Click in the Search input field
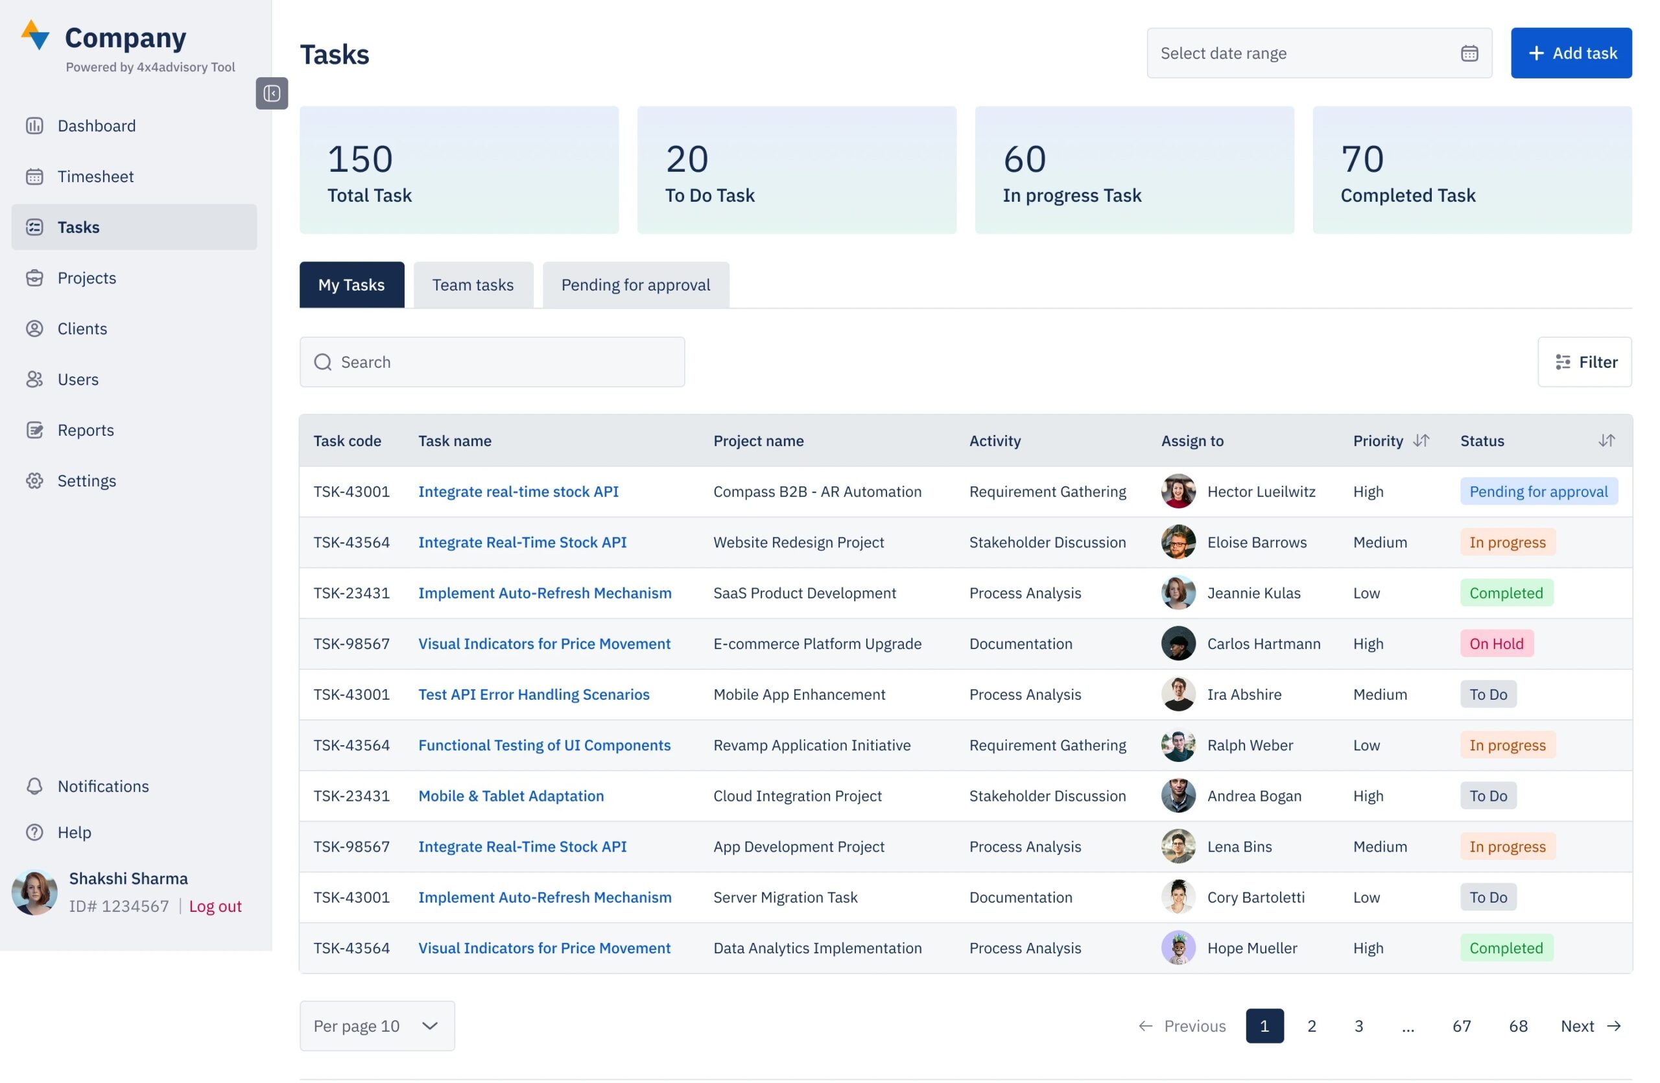The height and width of the screenshot is (1083, 1660). [x=502, y=362]
